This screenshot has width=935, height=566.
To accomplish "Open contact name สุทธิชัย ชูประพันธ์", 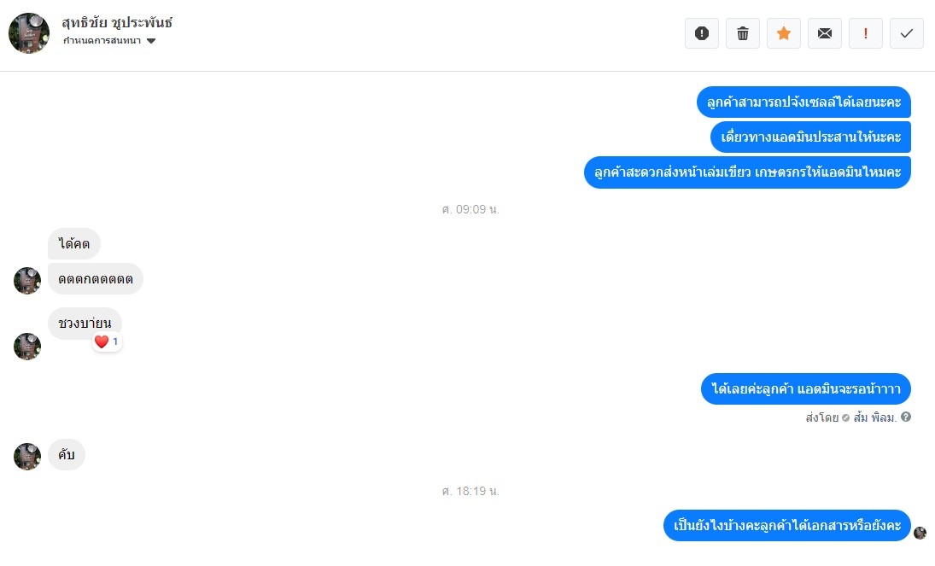I will click(117, 23).
